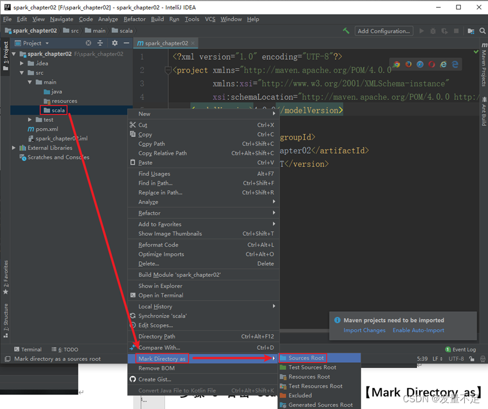Collapse the spark_chapter02 root node arrow
Image resolution: width=488 pixels, height=409 pixels.
point(14,54)
